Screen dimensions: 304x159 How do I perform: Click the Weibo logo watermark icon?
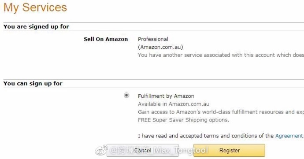point(101,150)
